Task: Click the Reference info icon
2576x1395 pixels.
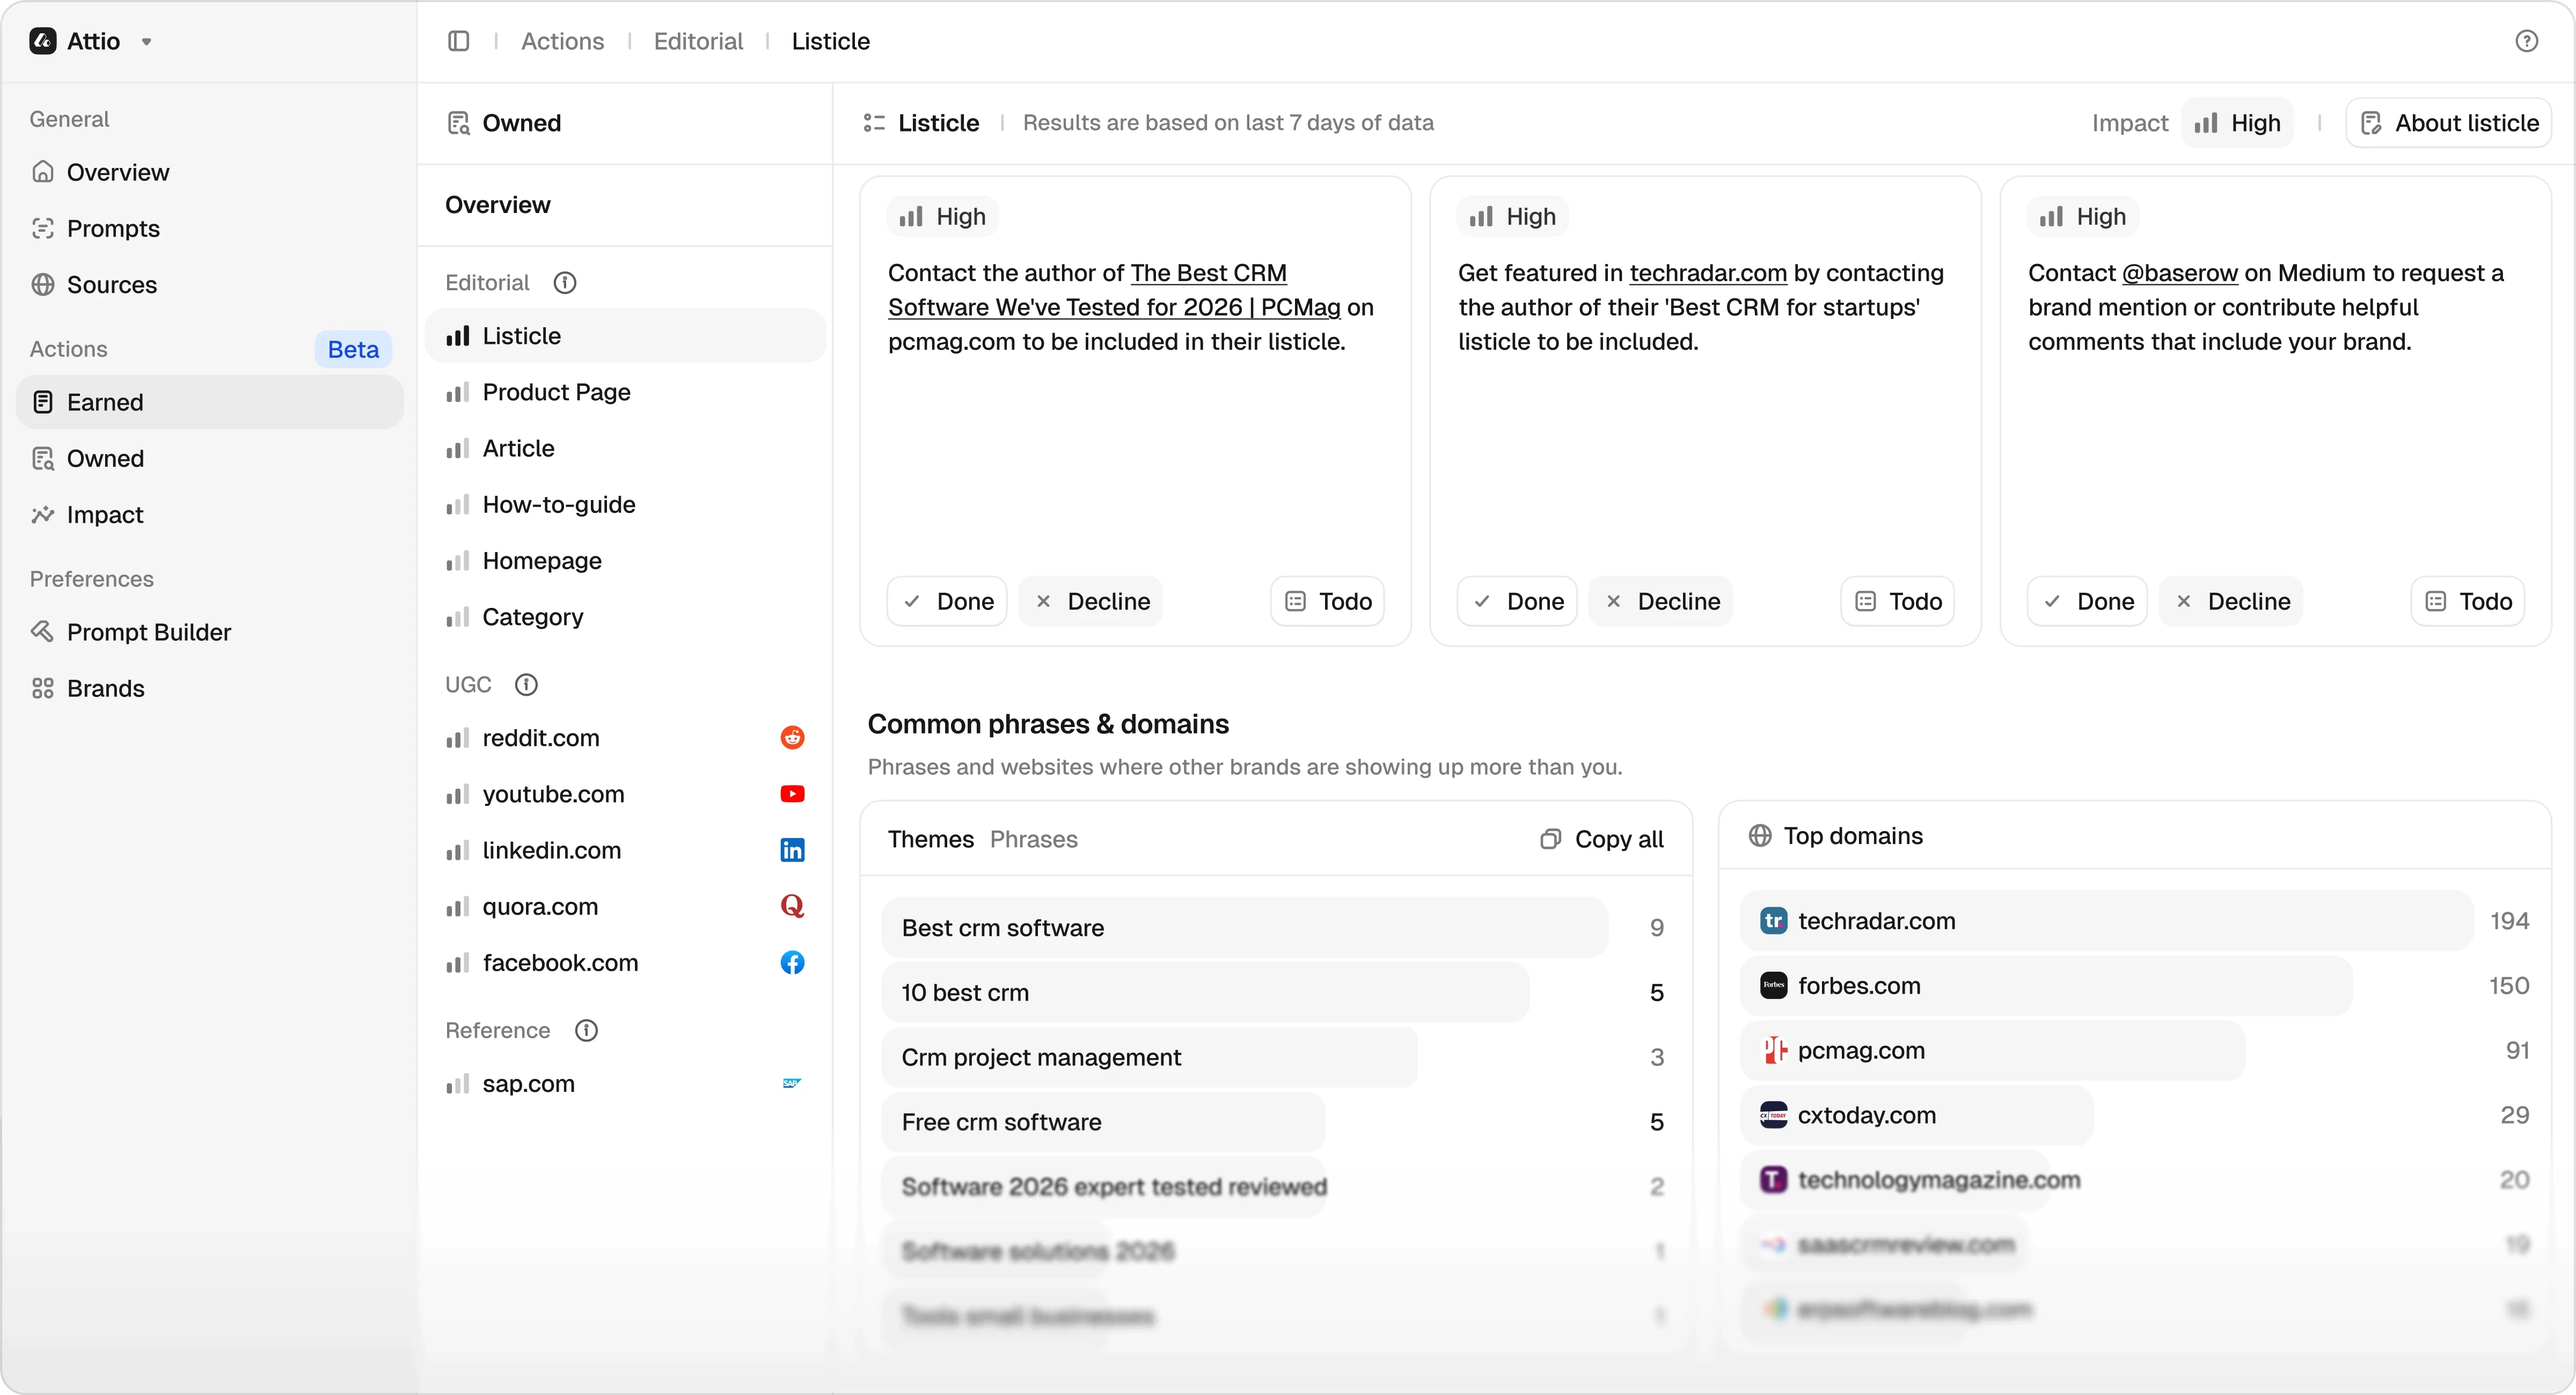Action: [x=587, y=1031]
